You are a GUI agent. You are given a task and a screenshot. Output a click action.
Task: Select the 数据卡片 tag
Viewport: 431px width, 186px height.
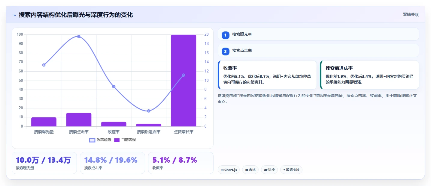coord(291,170)
